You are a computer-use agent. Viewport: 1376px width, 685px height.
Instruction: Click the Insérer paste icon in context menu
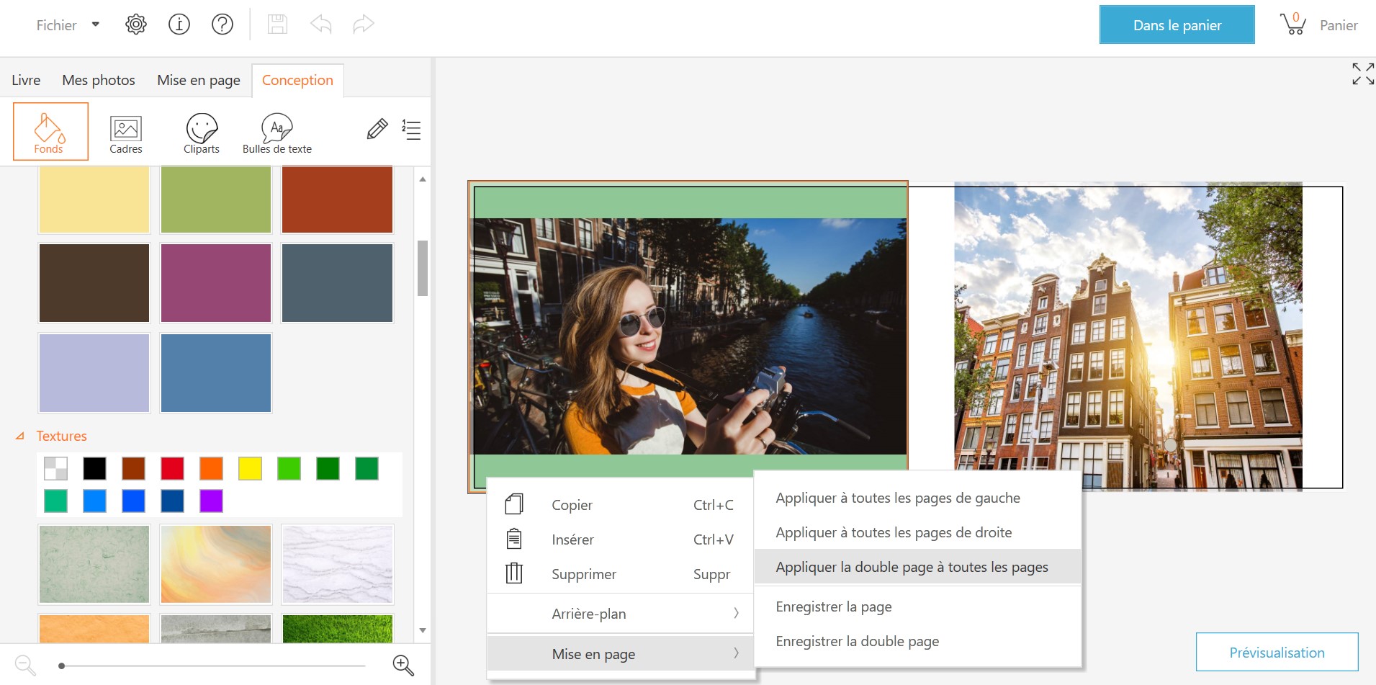pos(514,539)
